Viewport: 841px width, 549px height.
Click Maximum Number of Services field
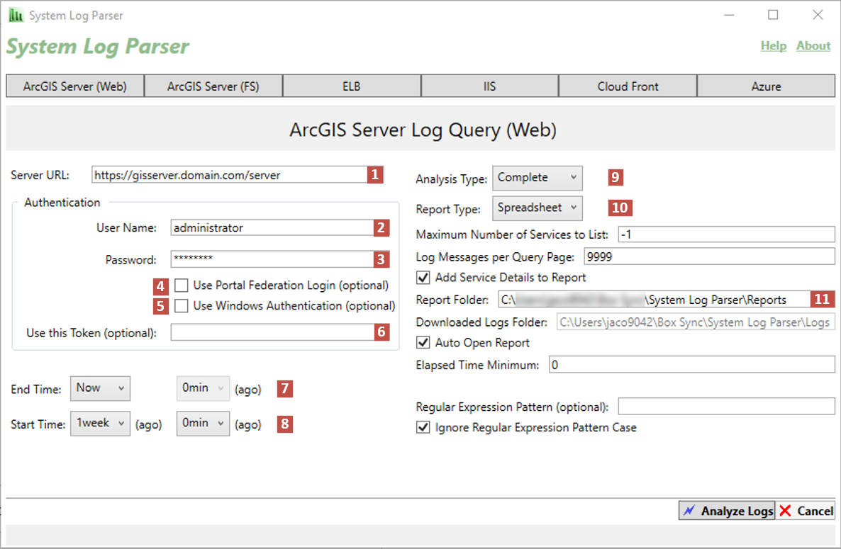tap(727, 234)
